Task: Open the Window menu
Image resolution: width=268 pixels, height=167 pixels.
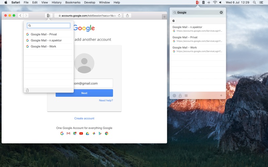Action: tap(105, 2)
